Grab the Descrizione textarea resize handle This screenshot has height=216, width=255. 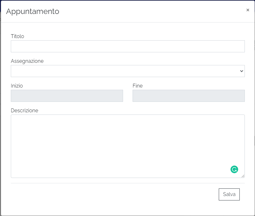click(243, 176)
